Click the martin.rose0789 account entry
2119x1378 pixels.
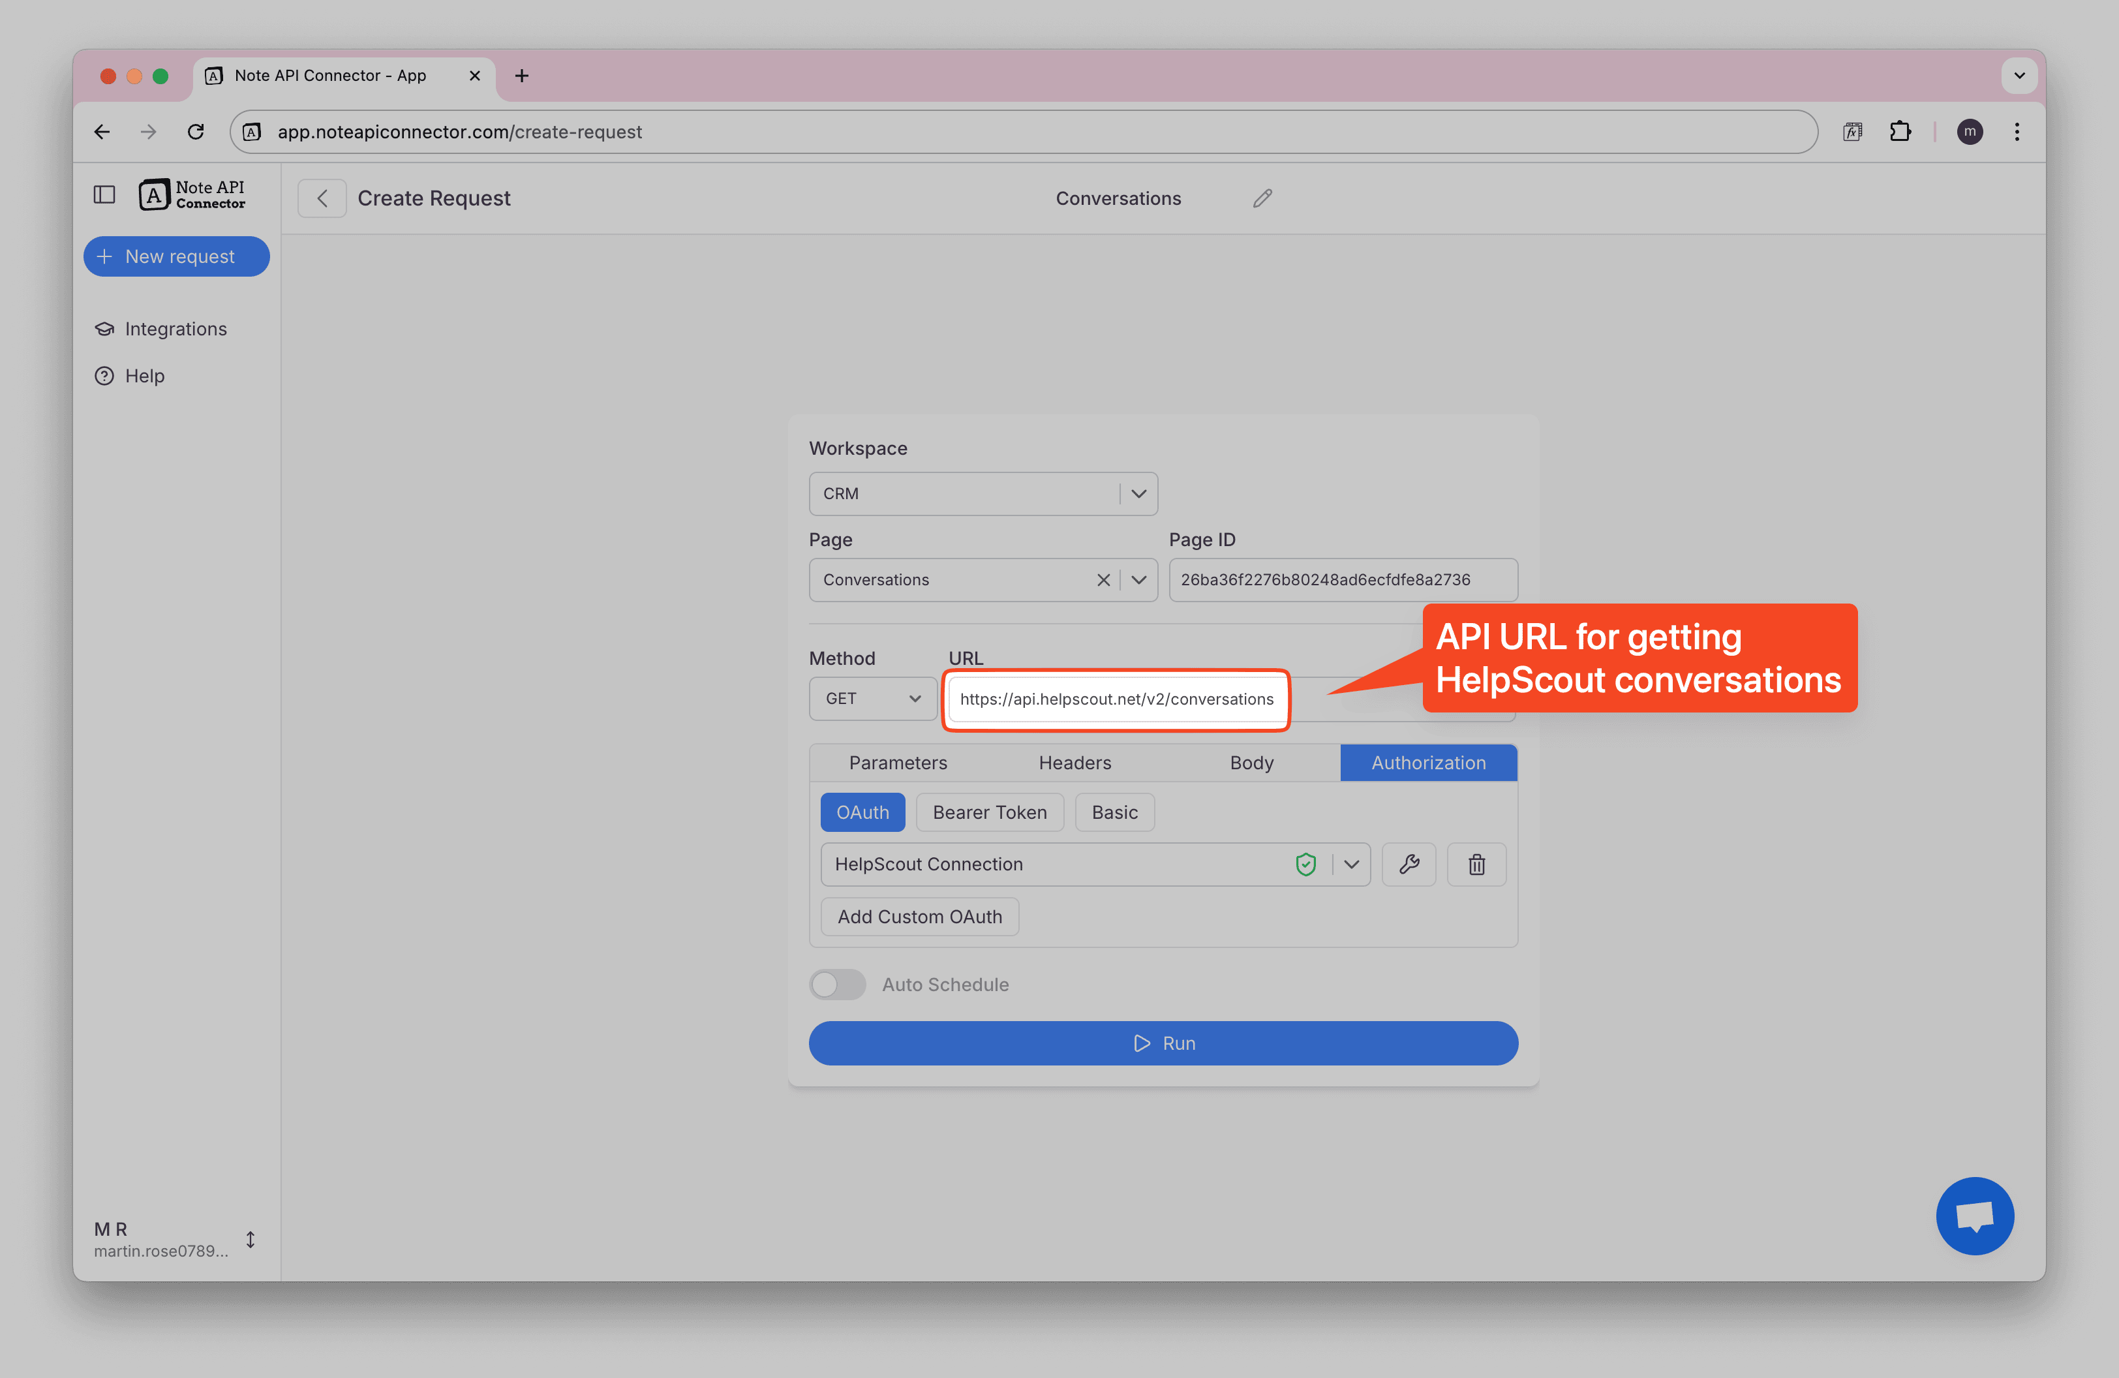(x=174, y=1239)
